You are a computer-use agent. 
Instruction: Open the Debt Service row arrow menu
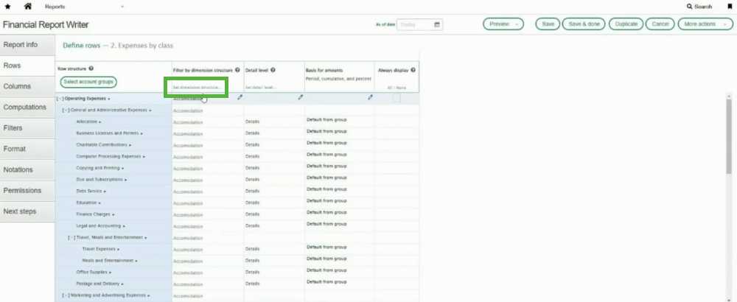105,192
